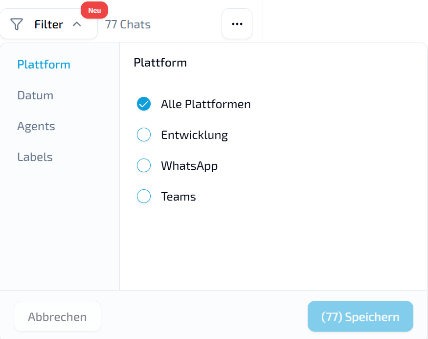Choose Teams as the platform
This screenshot has width=428, height=339.
coord(144,196)
